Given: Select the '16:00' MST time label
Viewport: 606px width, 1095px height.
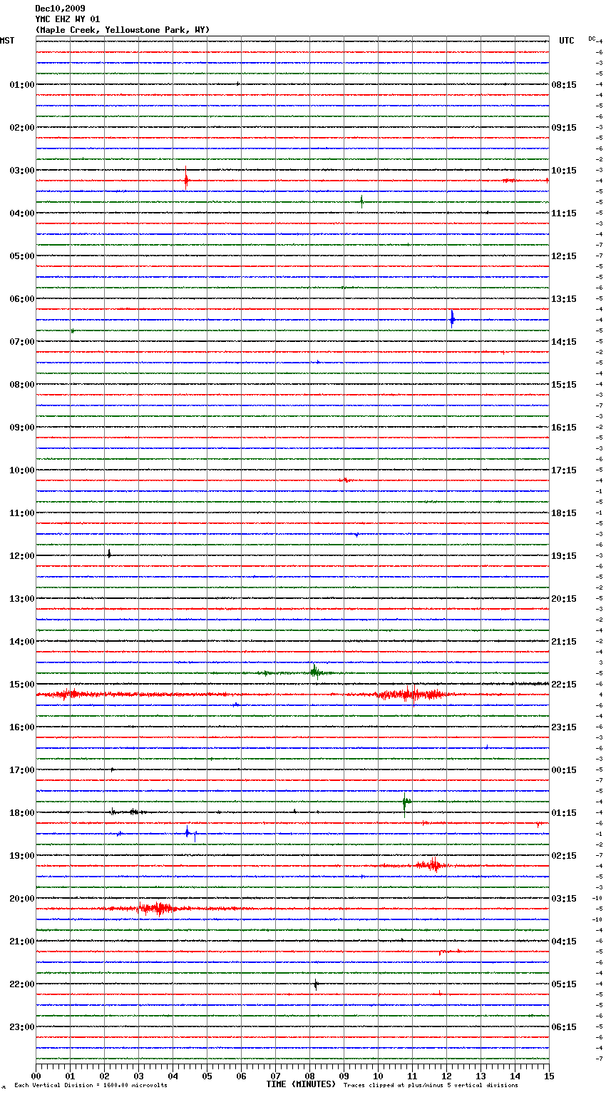Looking at the screenshot, I should pyautogui.click(x=22, y=727).
